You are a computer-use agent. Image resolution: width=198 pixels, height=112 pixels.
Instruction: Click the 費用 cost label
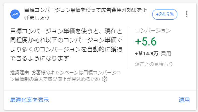(166, 53)
